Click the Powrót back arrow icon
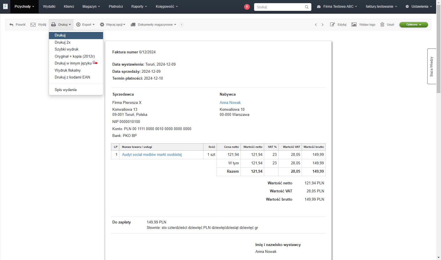This screenshot has width=441, height=260. click(x=11, y=25)
